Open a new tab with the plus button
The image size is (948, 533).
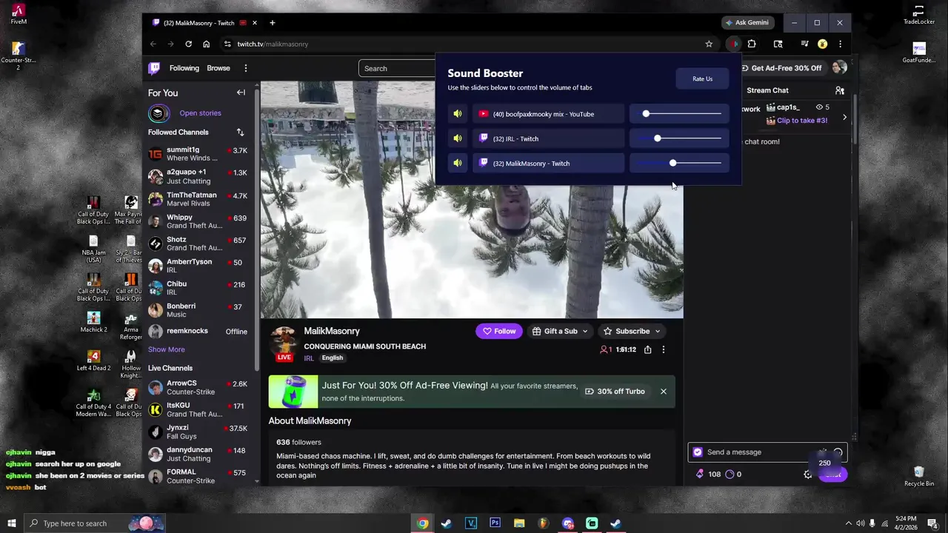point(272,22)
